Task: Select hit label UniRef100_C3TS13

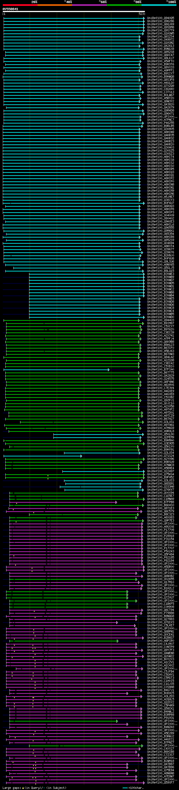Action: [161, 92]
